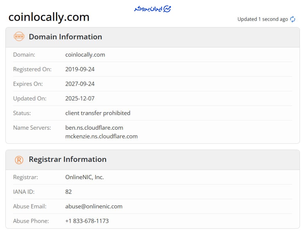305x234 pixels.
Task: Click the abuse@onlinenic.com email address
Action: [x=94, y=207]
